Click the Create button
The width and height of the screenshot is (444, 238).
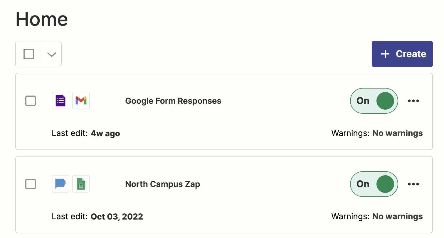(402, 54)
